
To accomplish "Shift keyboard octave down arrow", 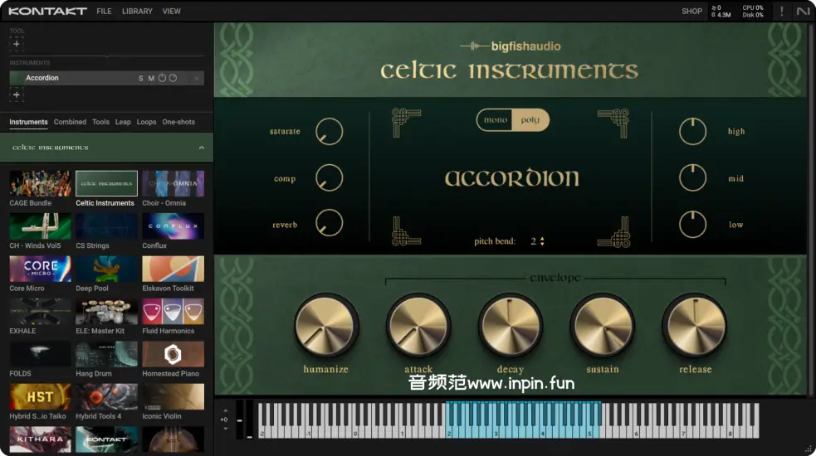I will click(225, 429).
